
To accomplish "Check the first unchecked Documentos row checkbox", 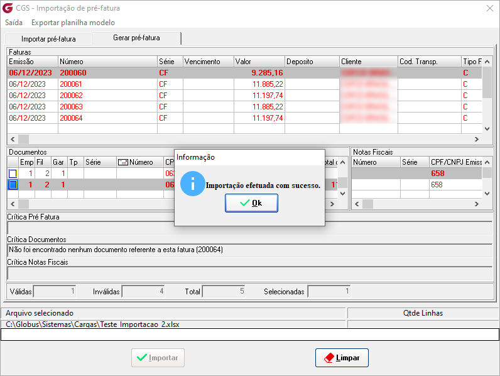I will click(x=13, y=174).
